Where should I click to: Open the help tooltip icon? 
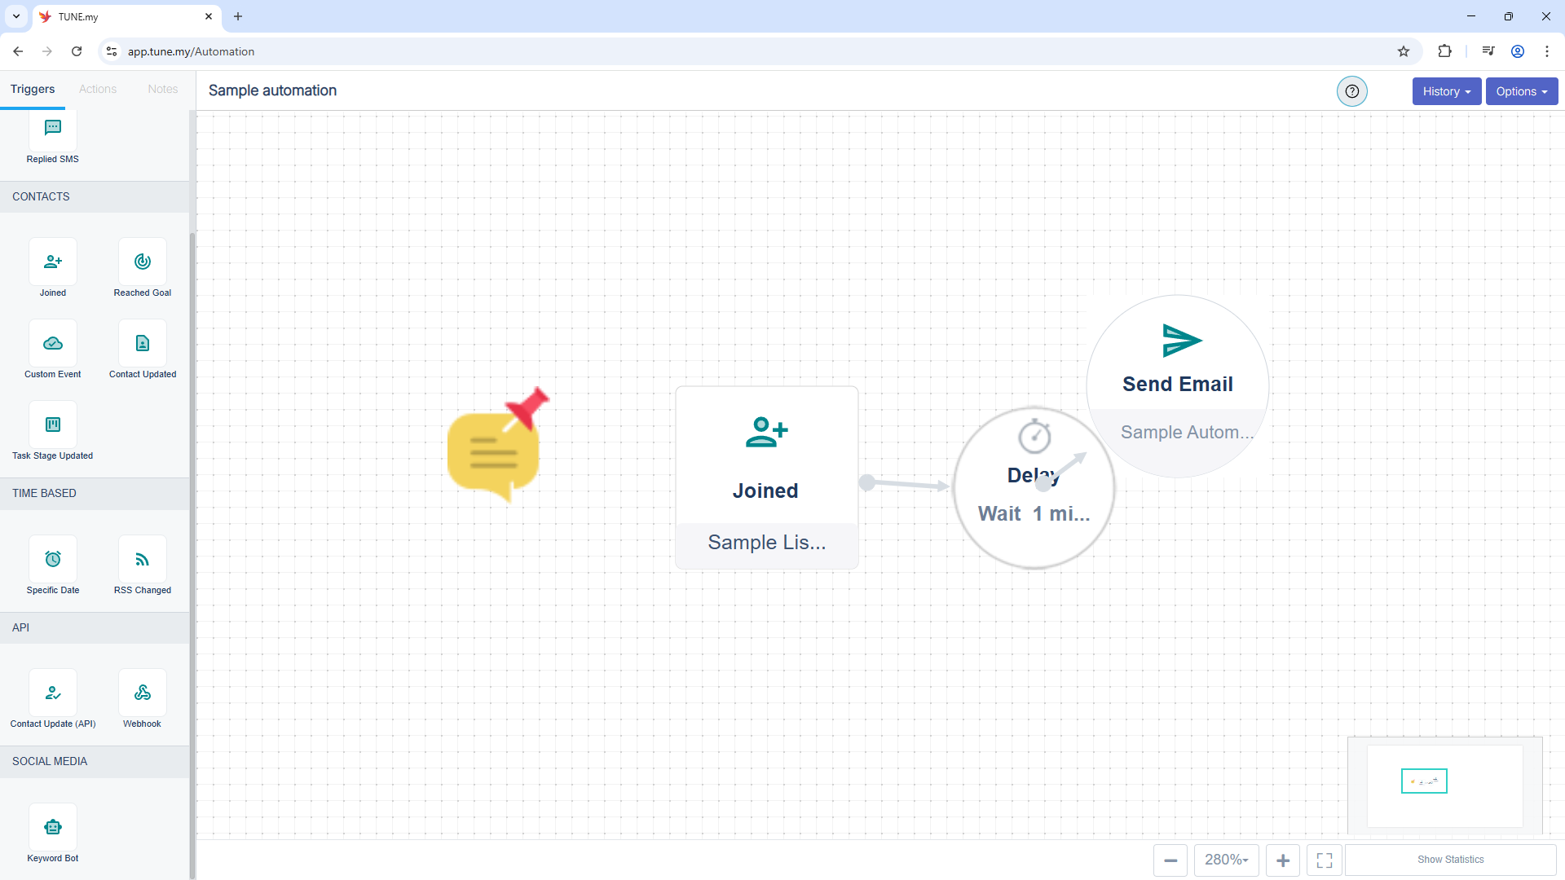coord(1352,91)
